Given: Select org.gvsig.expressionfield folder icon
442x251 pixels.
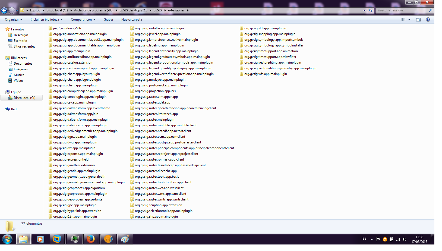Looking at the screenshot, I should pyautogui.click(x=50, y=159).
